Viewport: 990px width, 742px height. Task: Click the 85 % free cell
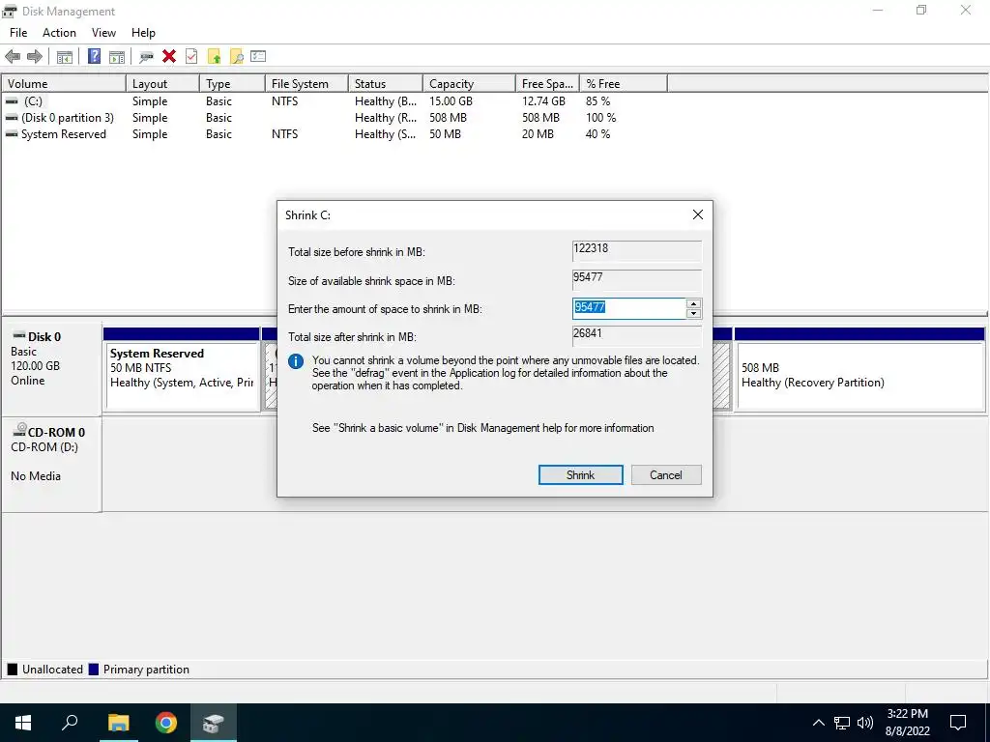coord(597,100)
